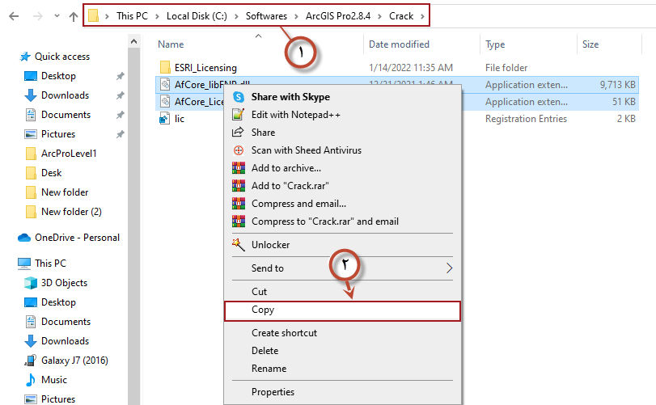Expand the Send to submenu arrow
This screenshot has width=656, height=405.
pyautogui.click(x=450, y=268)
